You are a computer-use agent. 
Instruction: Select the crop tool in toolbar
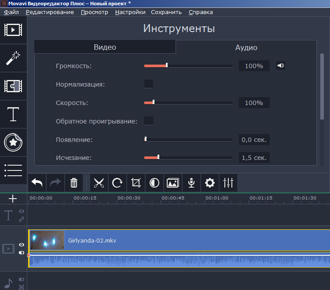136,183
